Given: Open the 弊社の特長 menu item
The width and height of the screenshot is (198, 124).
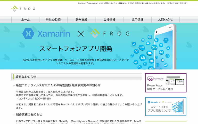Looking at the screenshot, I should (53, 20).
